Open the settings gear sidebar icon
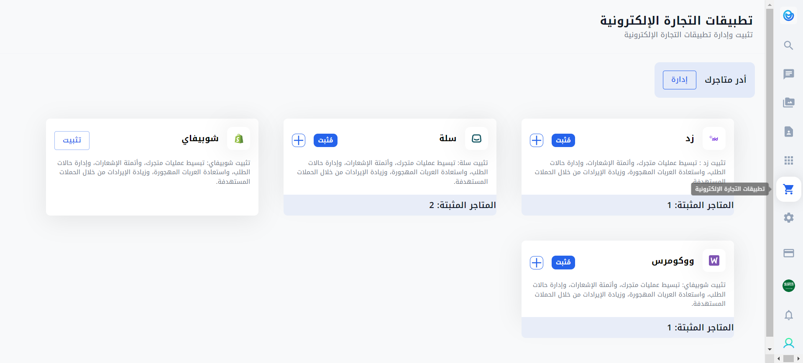 tap(788, 218)
